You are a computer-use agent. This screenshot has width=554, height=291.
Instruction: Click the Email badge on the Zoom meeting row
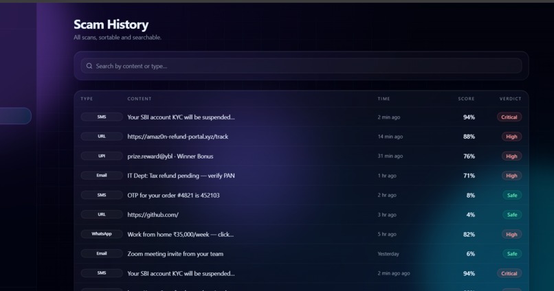pyautogui.click(x=102, y=254)
